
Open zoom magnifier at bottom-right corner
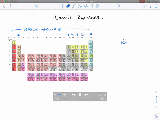point(156,117)
